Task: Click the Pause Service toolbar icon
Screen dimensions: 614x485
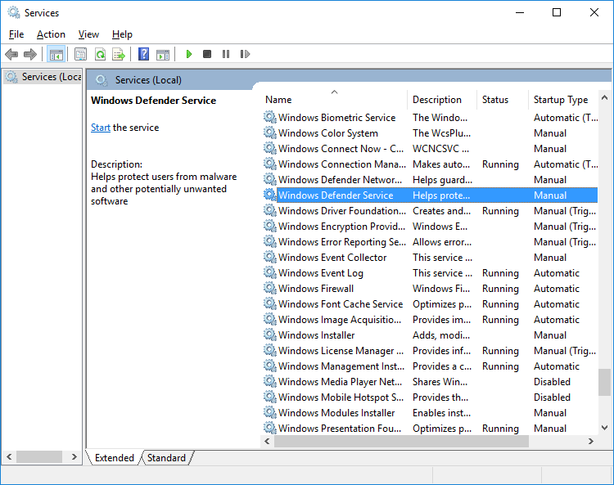Action: (x=226, y=54)
